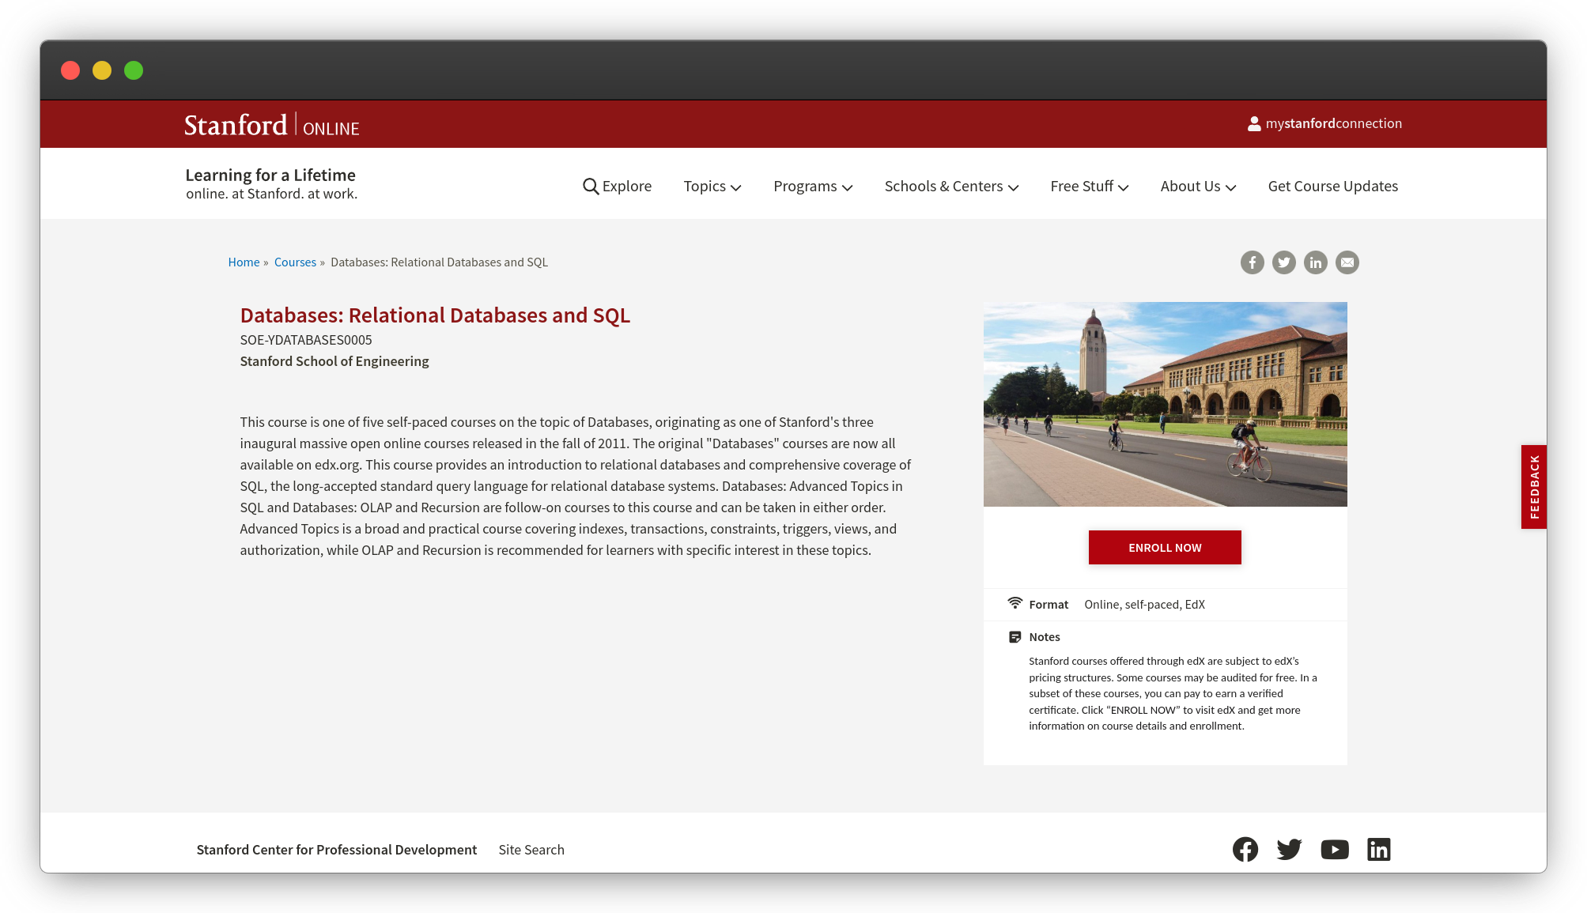Open Stanford Center for Professional Development link
Viewport: 1587px width, 913px height.
tap(337, 850)
